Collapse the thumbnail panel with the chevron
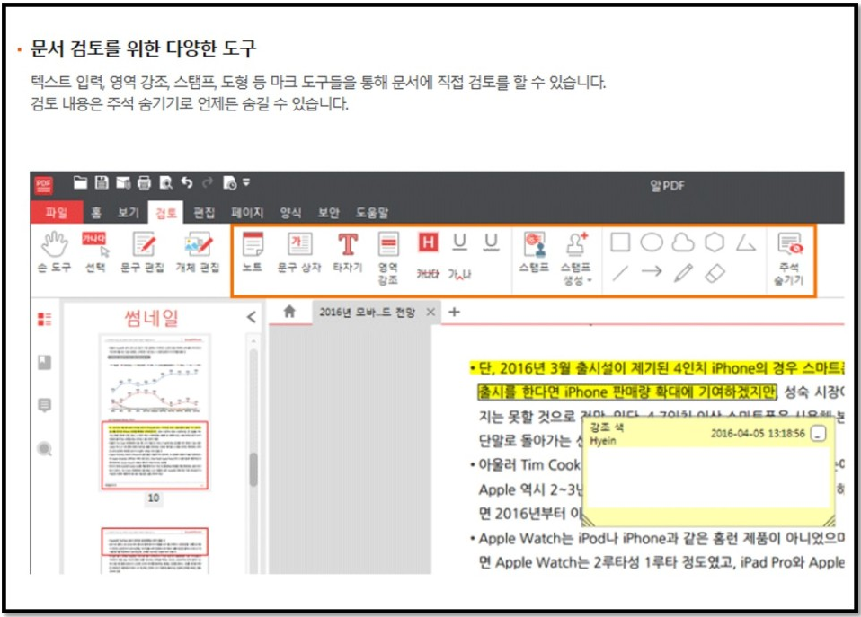Screen dimensions: 861x617 click(x=252, y=317)
